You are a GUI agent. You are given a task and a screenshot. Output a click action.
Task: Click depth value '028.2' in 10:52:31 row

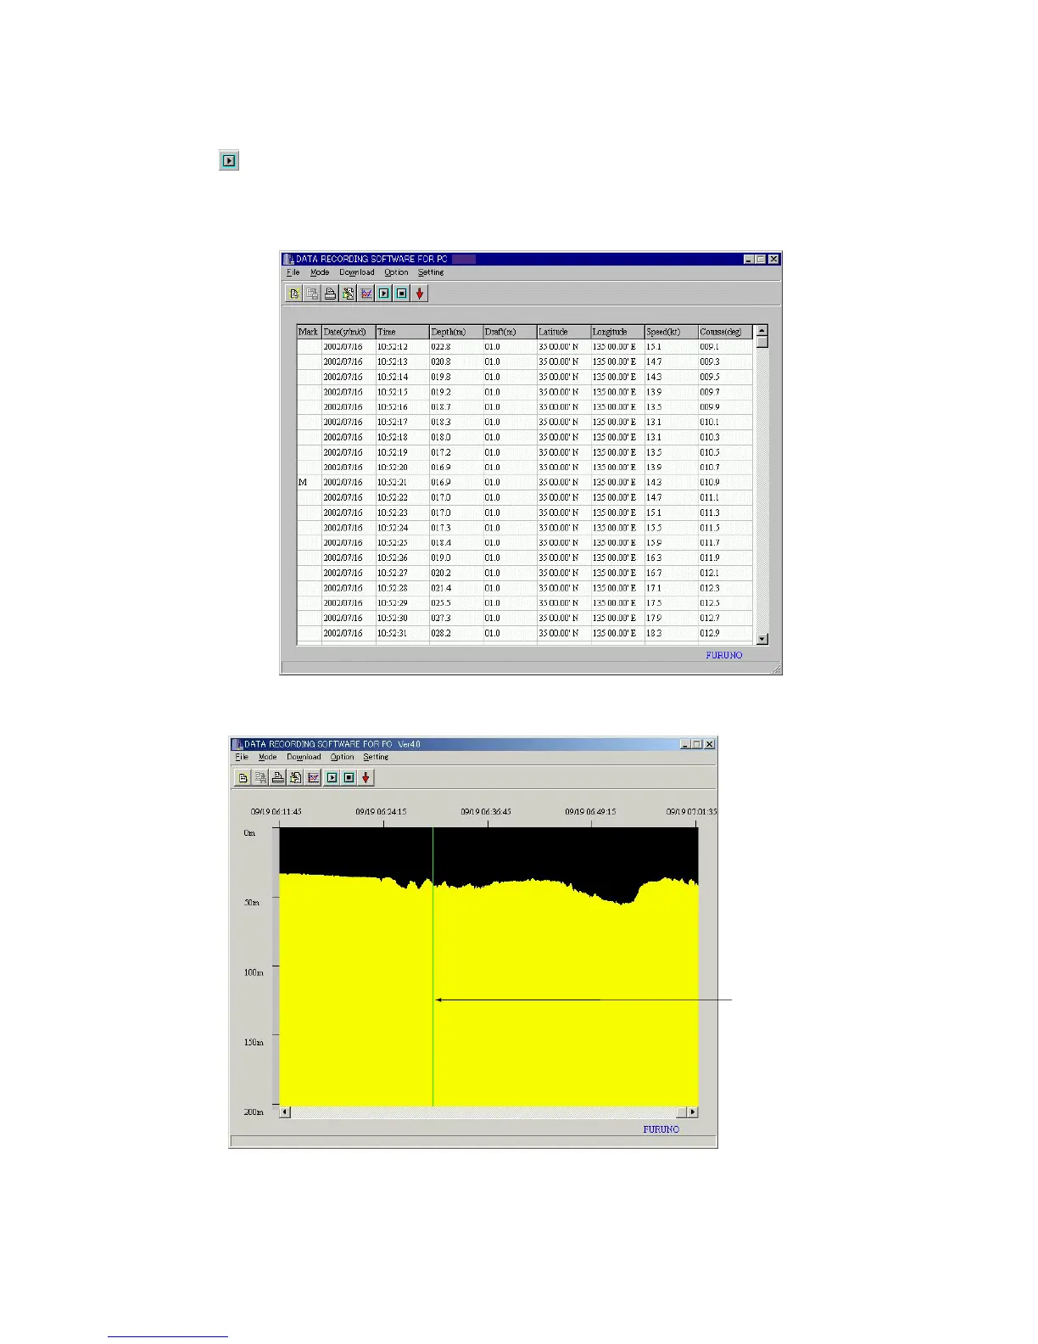pyautogui.click(x=455, y=633)
